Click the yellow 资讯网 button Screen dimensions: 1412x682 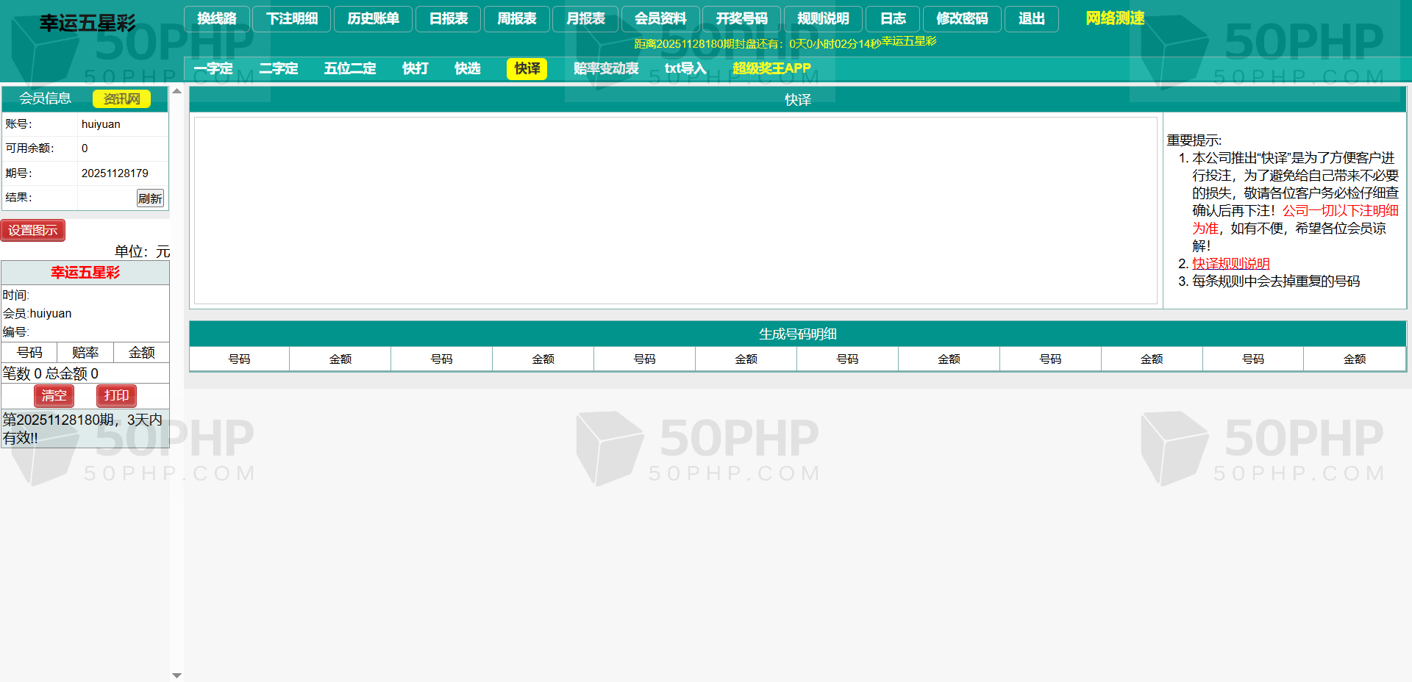121,98
